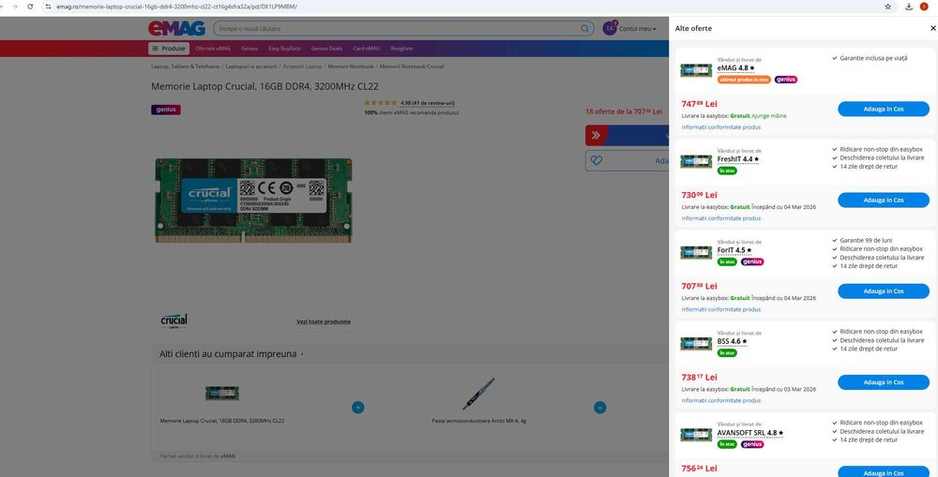The width and height of the screenshot is (938, 477).
Task: Open seller BSS 4.6 profile
Action: pyautogui.click(x=732, y=341)
